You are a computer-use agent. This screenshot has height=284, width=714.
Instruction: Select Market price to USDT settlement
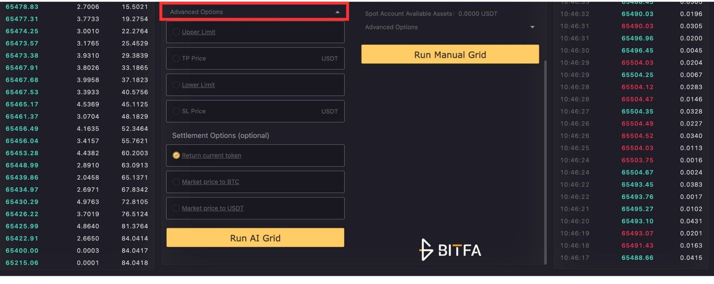click(x=176, y=208)
